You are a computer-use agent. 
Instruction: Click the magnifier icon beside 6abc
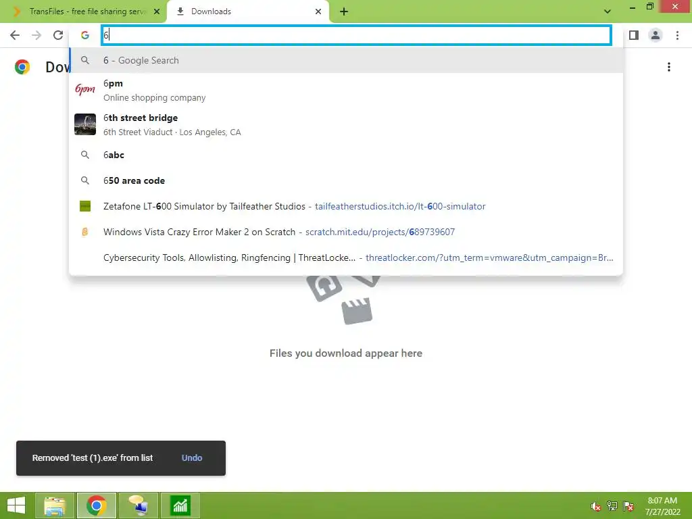85,155
